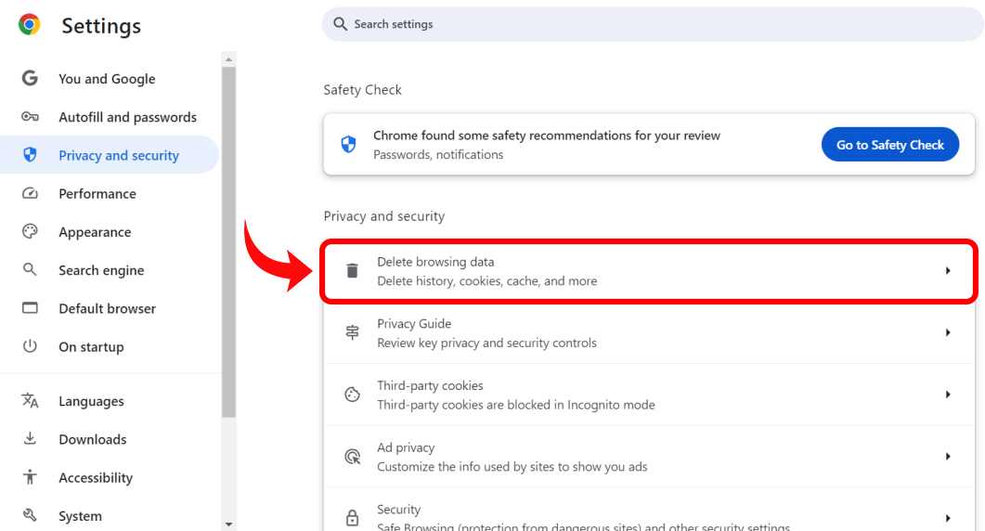Click the Downloads arrow icon
The image size is (985, 531).
pos(30,438)
